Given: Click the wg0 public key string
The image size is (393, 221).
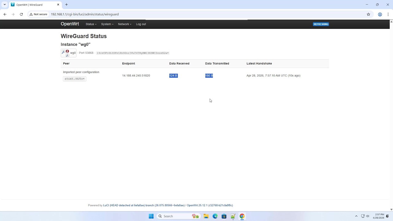Looking at the screenshot, I should pos(133,53).
